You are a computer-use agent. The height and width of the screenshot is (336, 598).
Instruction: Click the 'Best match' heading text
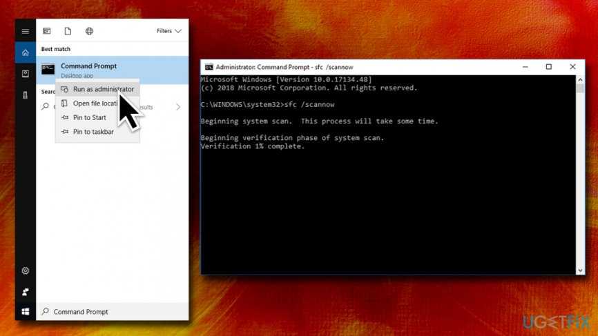(x=56, y=49)
